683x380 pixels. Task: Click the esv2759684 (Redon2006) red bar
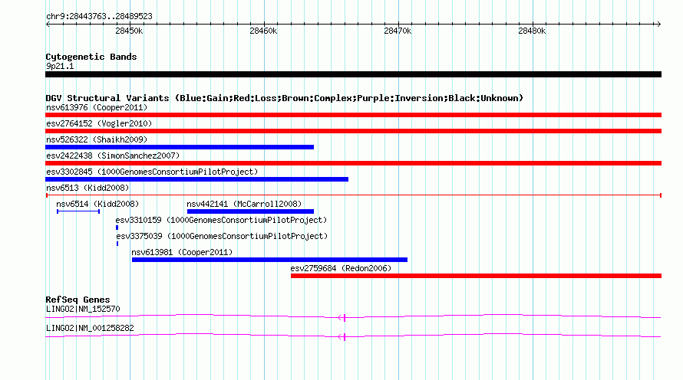pyautogui.click(x=476, y=276)
